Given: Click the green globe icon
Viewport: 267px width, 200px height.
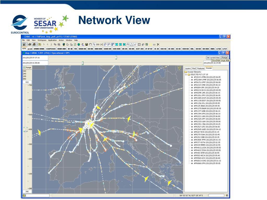Looking at the screenshot, I should [x=79, y=44].
